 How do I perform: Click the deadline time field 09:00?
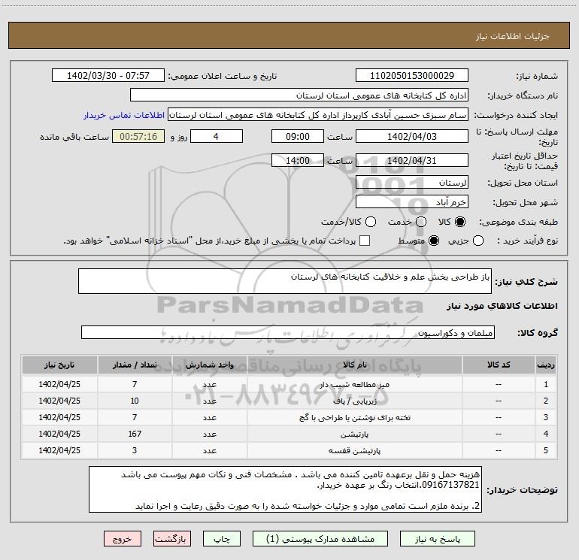pos(298,137)
